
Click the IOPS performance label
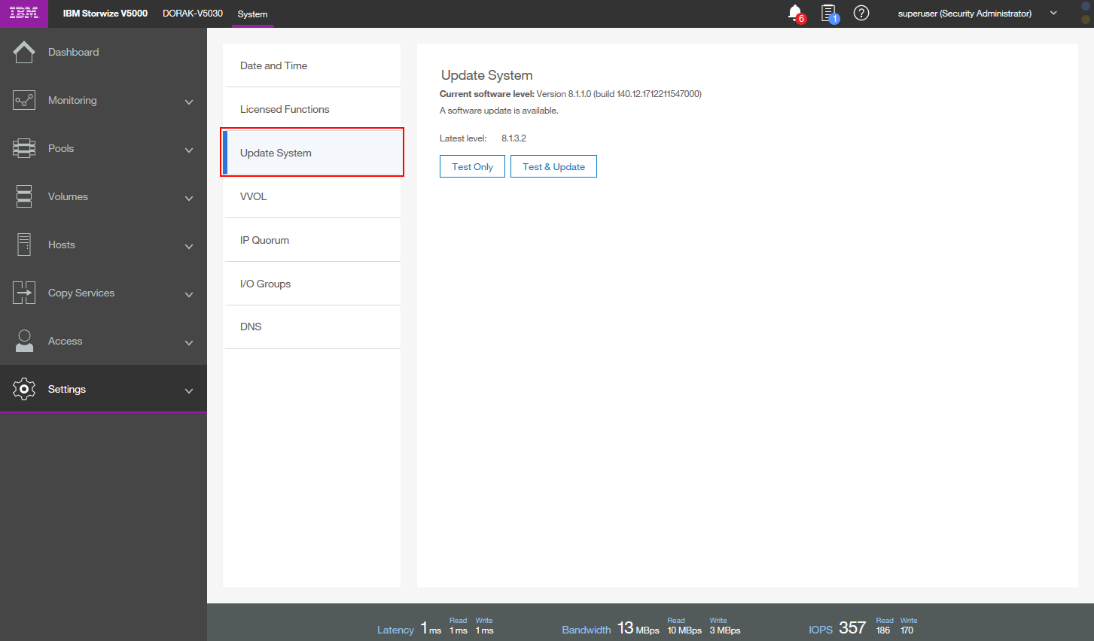point(821,630)
